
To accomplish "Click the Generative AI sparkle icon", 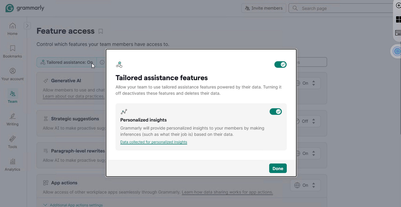I will 46,81.
